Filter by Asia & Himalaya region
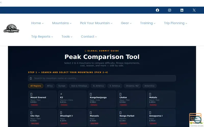Viewport: 204px width, 127px height. point(79,86)
